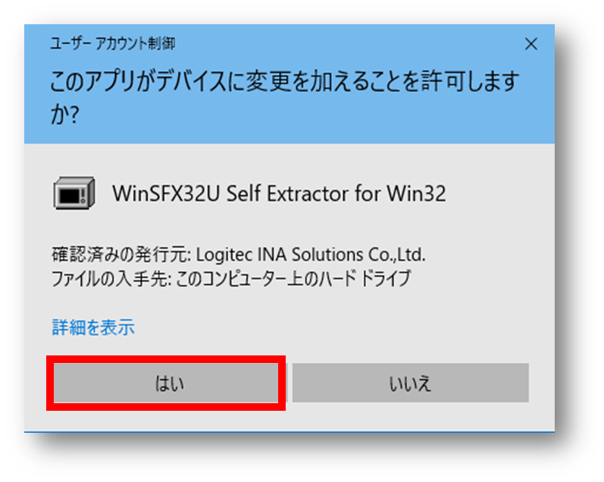Open the 詳細を表示 details link
Image resolution: width=604 pixels, height=482 pixels.
coord(93,327)
